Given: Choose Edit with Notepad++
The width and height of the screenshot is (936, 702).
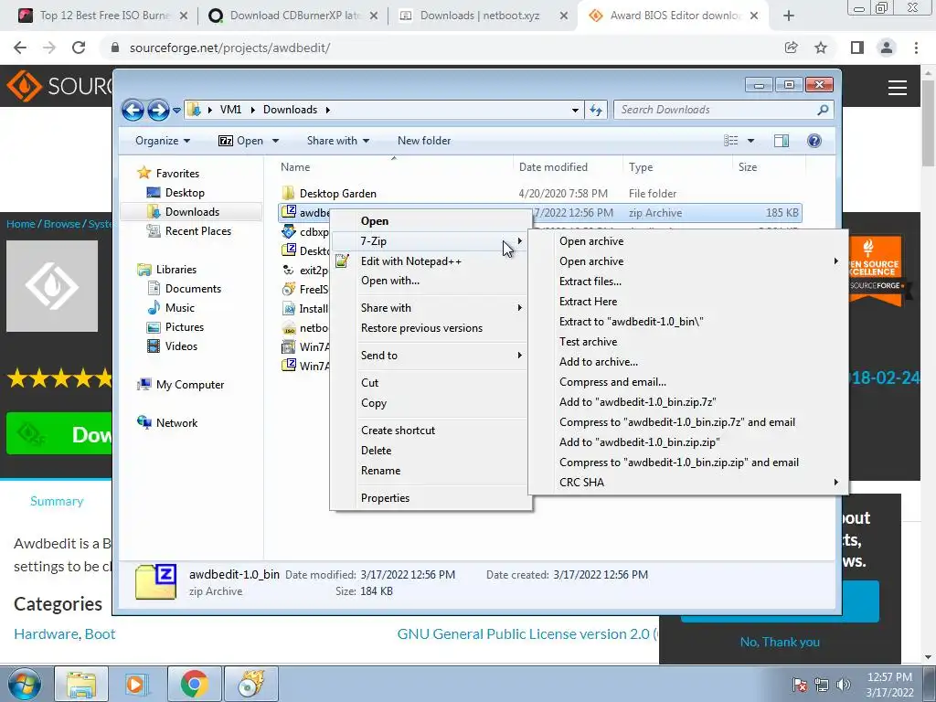Looking at the screenshot, I should point(430,261).
